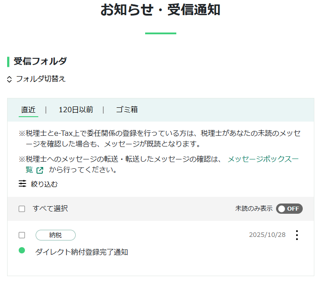Select the ダイレクト納付登録完了通知 message checkbox
This screenshot has height=281, width=321.
click(22, 235)
